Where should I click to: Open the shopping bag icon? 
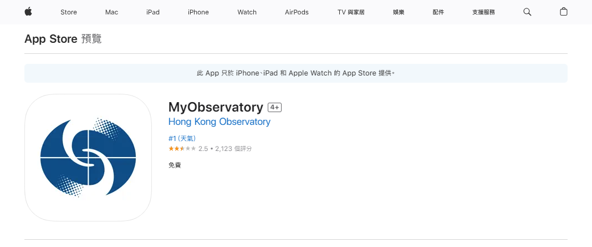563,12
